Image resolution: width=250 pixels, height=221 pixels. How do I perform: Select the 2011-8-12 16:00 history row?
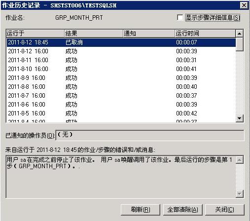tap(121, 51)
